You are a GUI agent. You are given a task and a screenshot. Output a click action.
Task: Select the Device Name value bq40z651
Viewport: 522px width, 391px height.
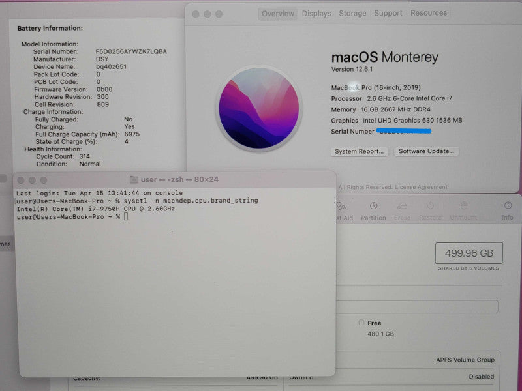coord(111,66)
